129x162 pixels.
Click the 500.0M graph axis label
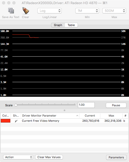(x=5, y=31)
